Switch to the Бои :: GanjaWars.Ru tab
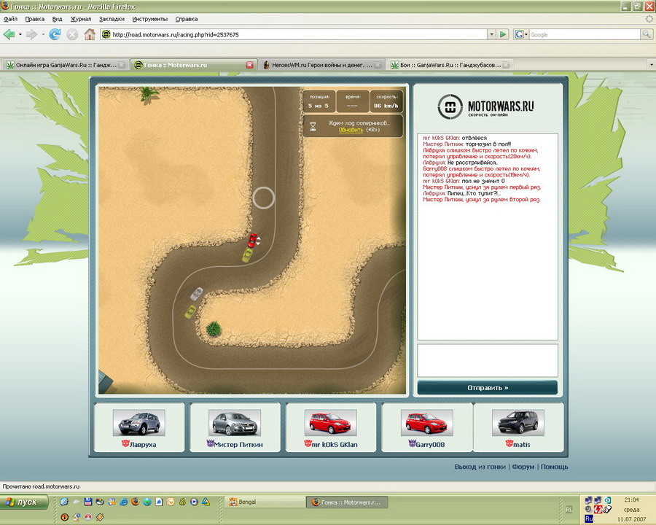Image resolution: width=656 pixels, height=525 pixels. [x=450, y=65]
